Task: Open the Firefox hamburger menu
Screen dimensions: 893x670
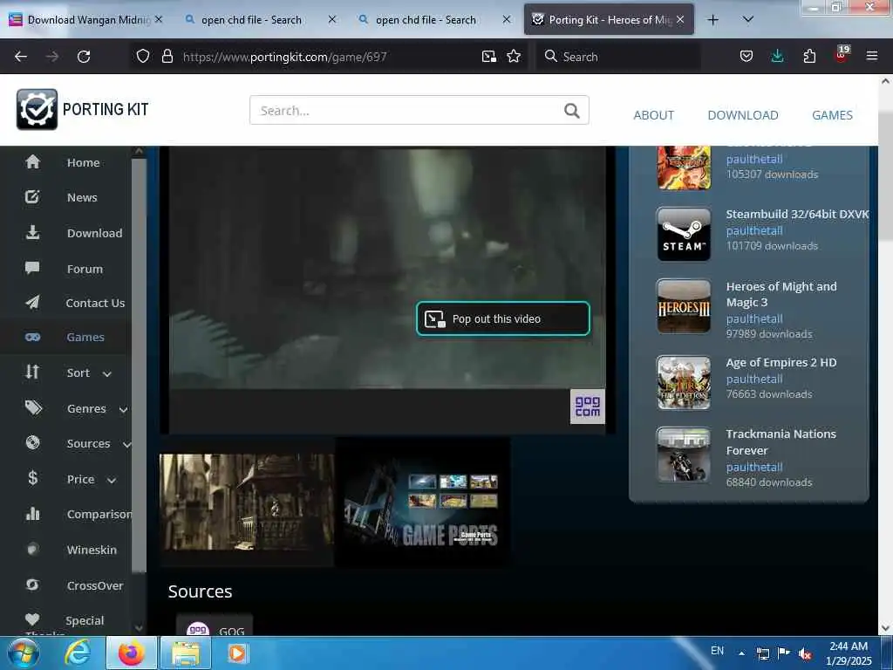Action: click(872, 57)
